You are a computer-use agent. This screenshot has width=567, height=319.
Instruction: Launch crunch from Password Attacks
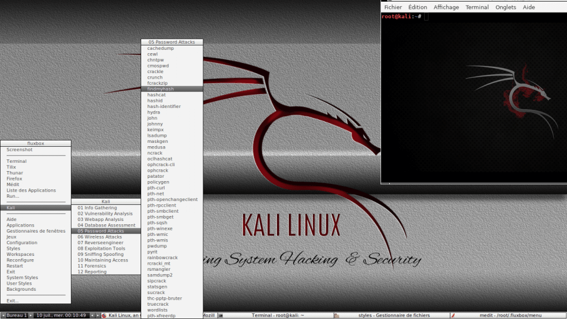(x=172, y=78)
